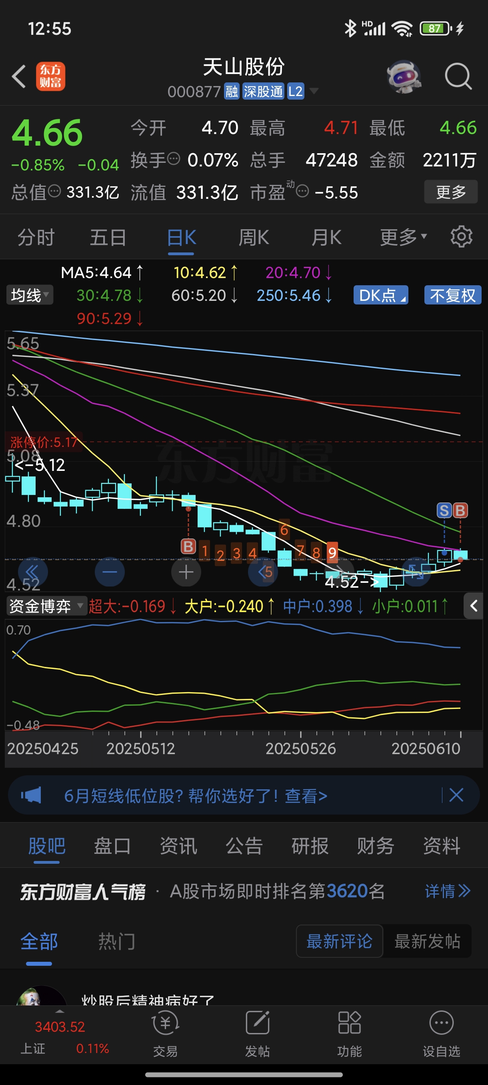Select the 日K chart tab
The height and width of the screenshot is (1085, 488).
pos(181,237)
